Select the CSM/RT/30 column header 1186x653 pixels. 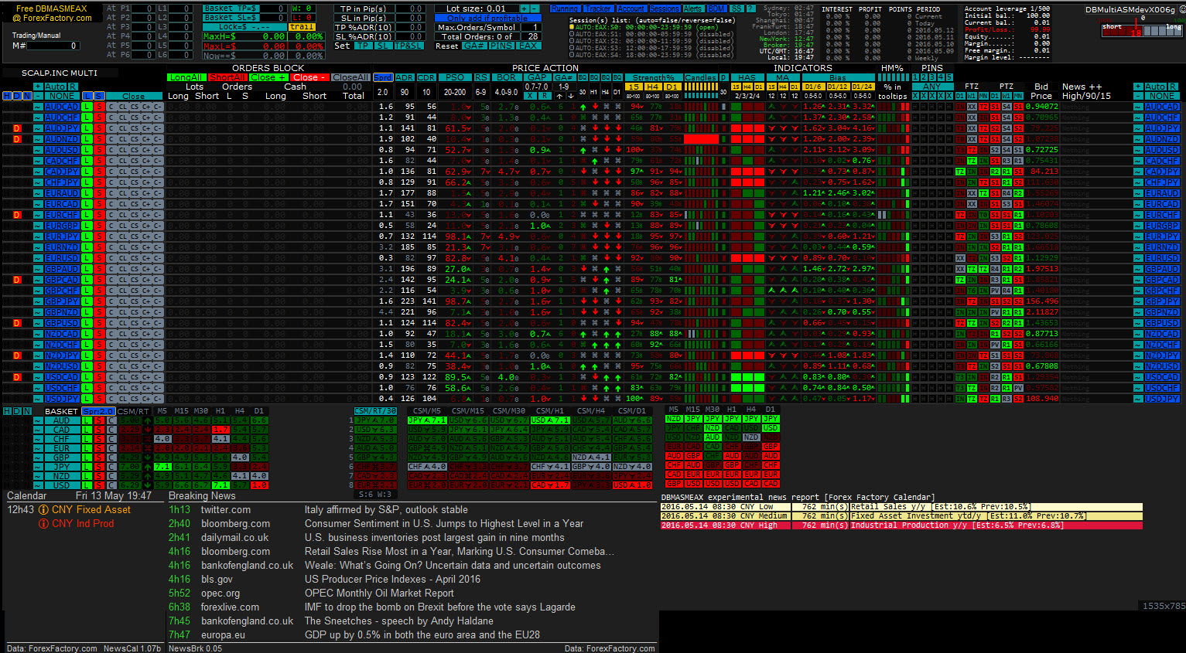click(375, 411)
